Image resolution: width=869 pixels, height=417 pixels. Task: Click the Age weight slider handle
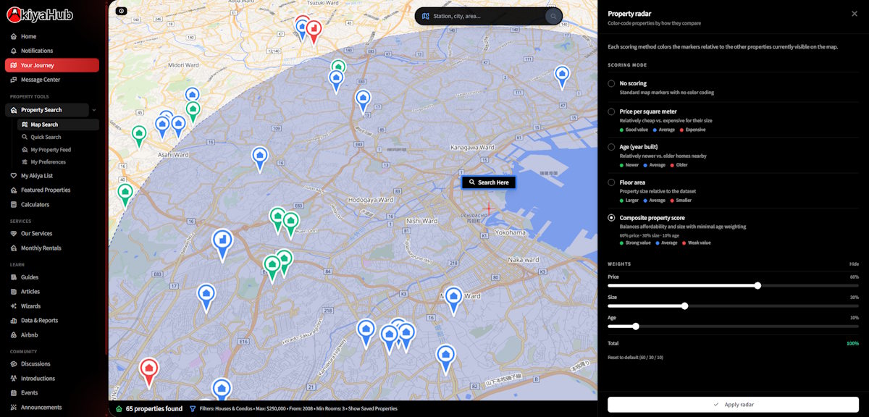636,327
